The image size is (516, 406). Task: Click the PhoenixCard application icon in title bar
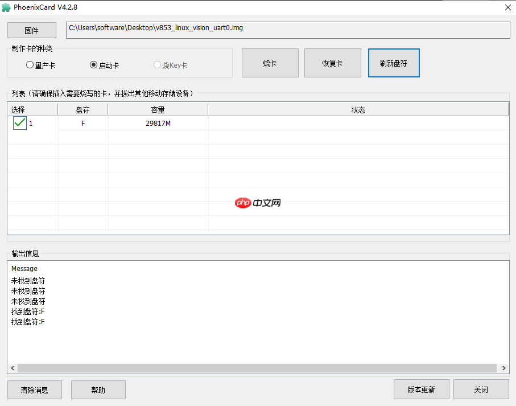coord(7,7)
